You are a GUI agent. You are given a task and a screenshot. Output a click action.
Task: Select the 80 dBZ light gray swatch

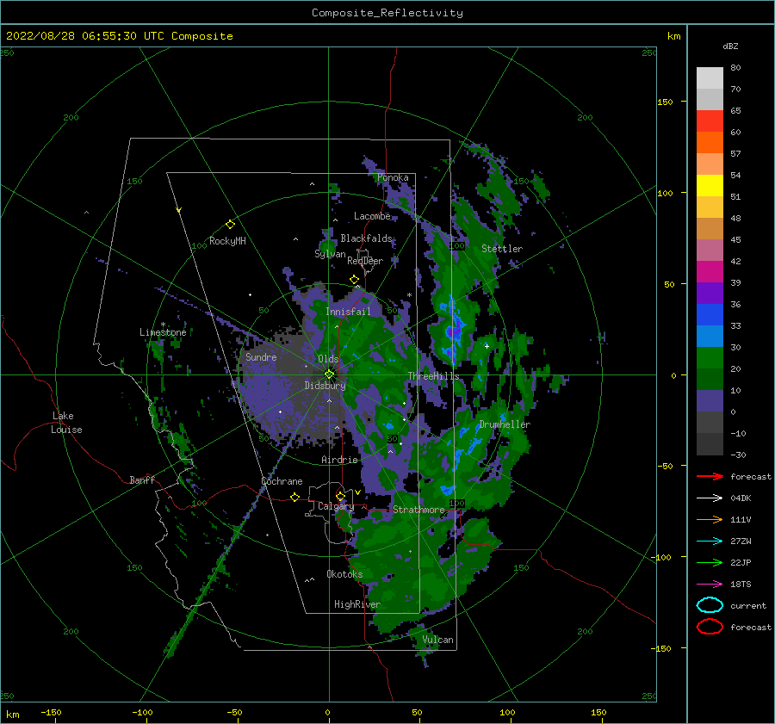(710, 78)
